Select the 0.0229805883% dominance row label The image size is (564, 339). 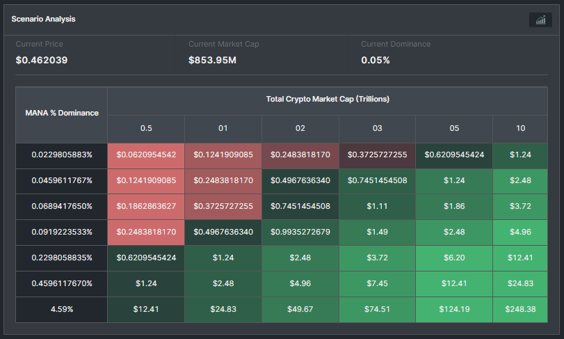pos(62,155)
